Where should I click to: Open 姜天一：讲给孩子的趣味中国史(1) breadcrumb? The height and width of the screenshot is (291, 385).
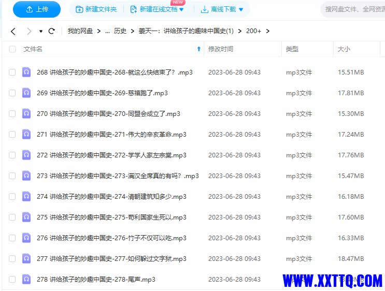pyautogui.click(x=186, y=31)
